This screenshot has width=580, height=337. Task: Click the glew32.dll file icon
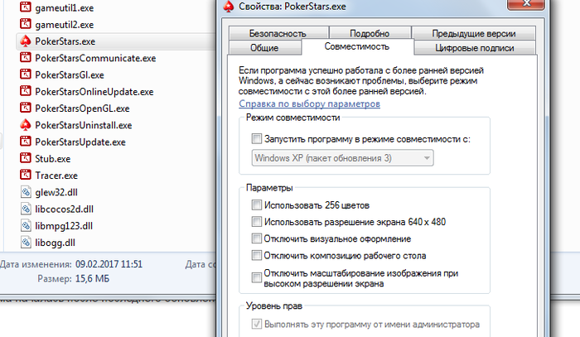point(26,192)
